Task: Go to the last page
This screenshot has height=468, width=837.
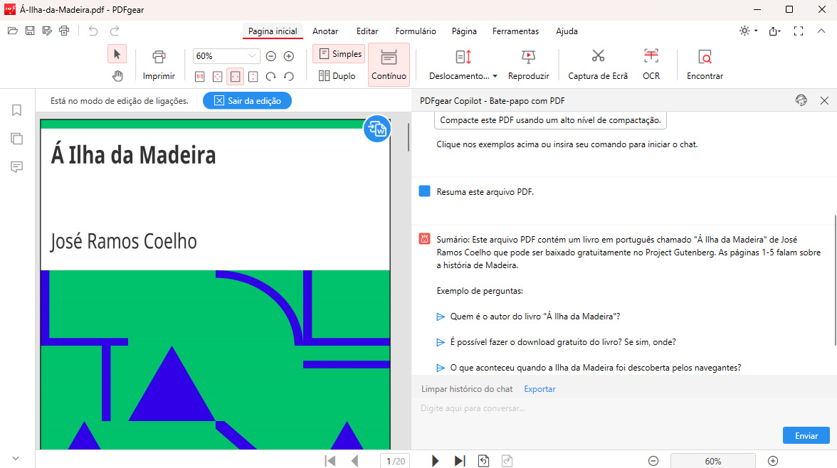Action: coord(460,460)
